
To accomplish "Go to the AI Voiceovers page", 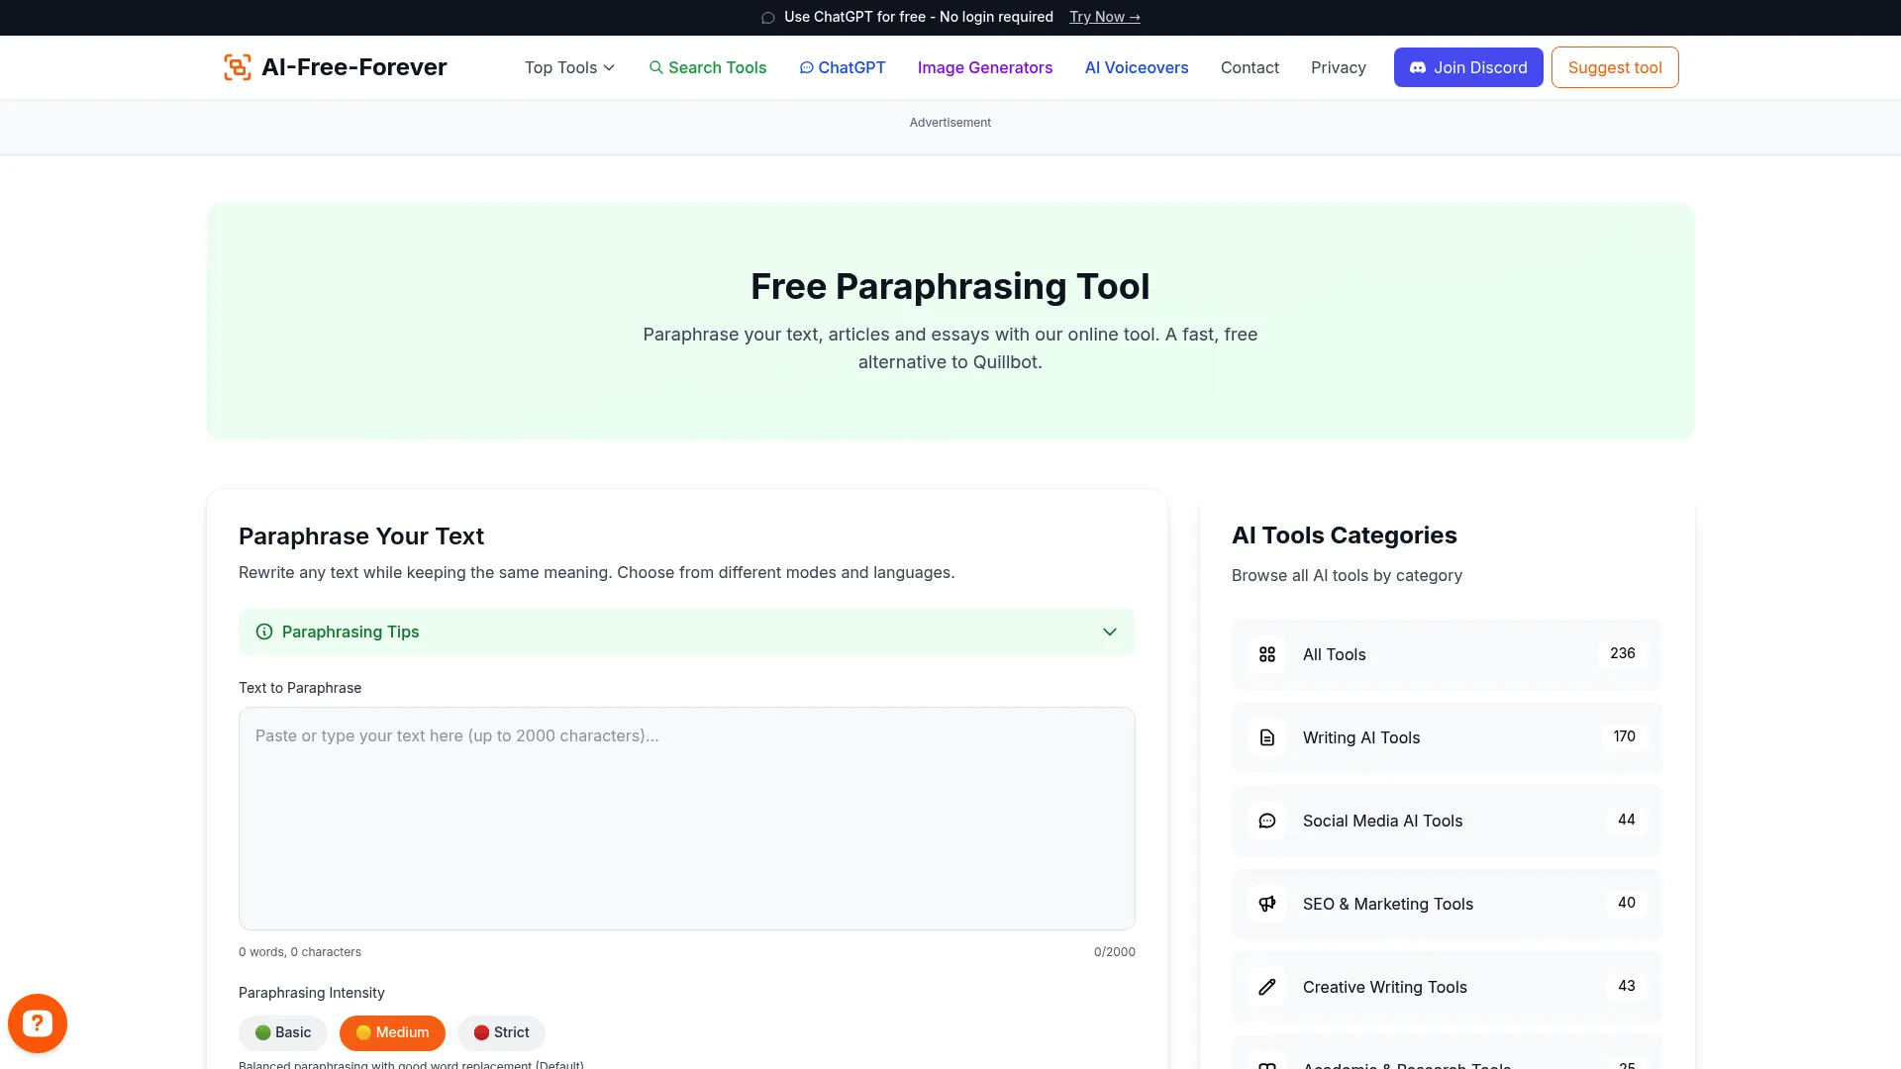I will [1136, 67].
